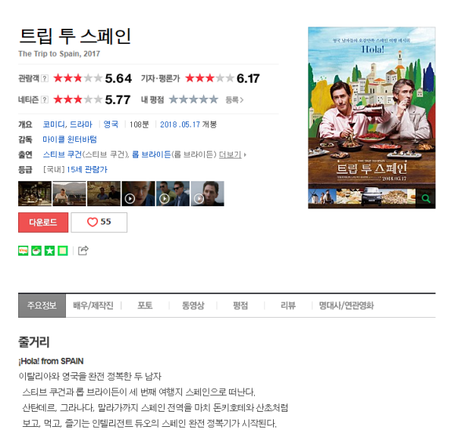Click the 15세 관람가 rating link
Screen dimensions: 455x433
pos(87,170)
